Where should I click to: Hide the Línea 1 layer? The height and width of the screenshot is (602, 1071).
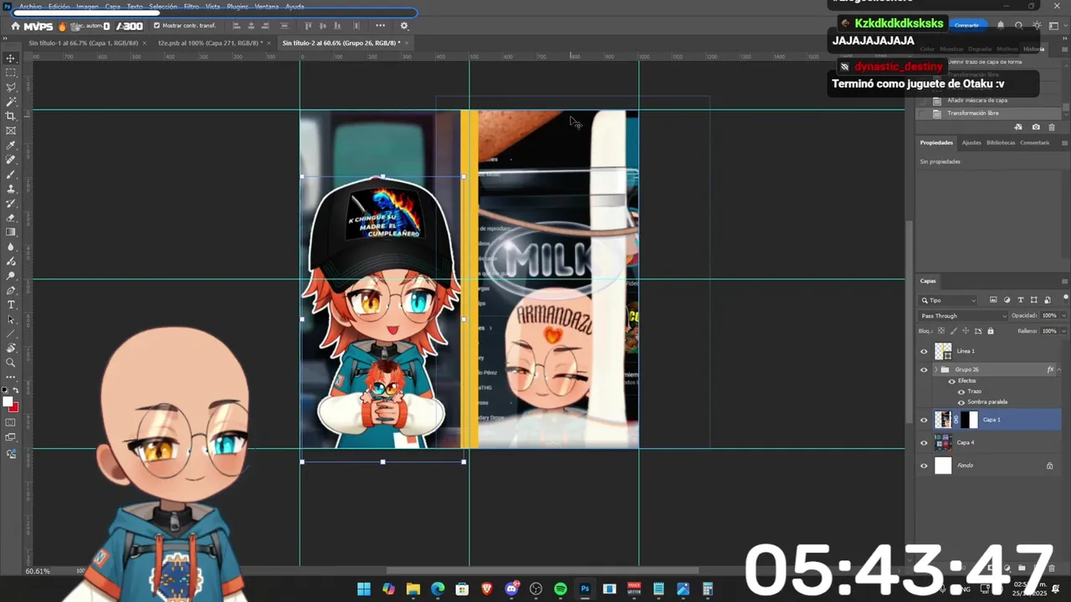924,351
